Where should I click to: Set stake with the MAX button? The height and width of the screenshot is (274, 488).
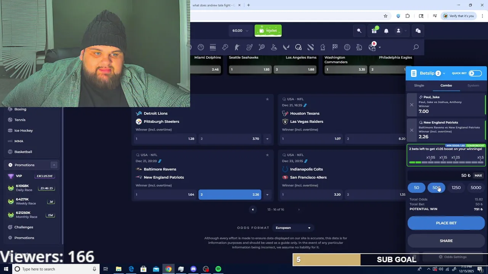point(478,175)
